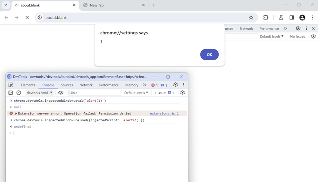Switch to Elements tab in DevTools window

(x=28, y=85)
